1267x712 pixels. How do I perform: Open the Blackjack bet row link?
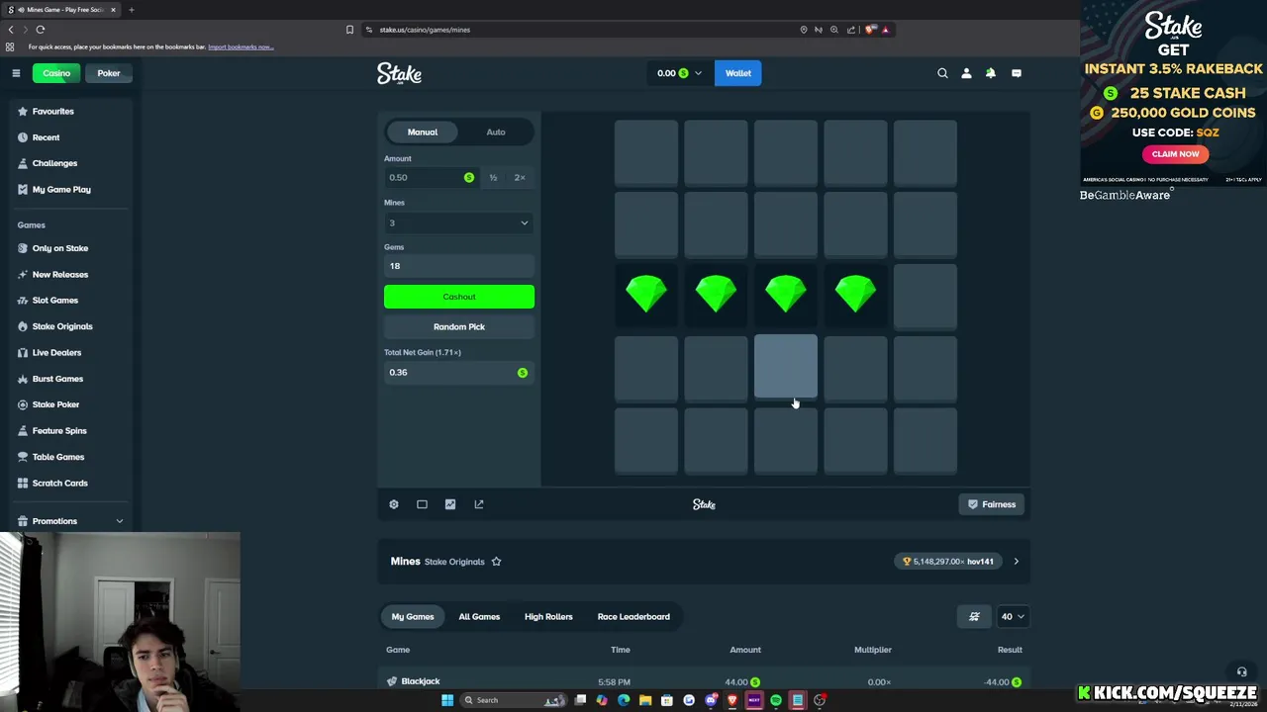[421, 681]
